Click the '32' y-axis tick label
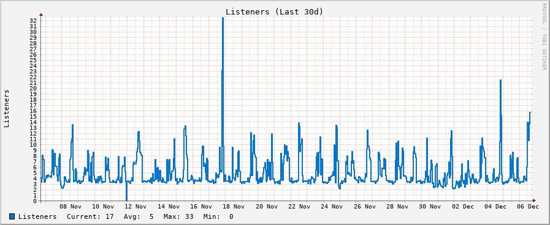 point(33,21)
